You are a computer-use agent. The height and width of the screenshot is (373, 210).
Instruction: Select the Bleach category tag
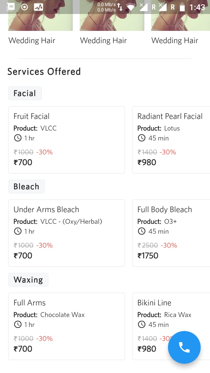[x=26, y=186]
